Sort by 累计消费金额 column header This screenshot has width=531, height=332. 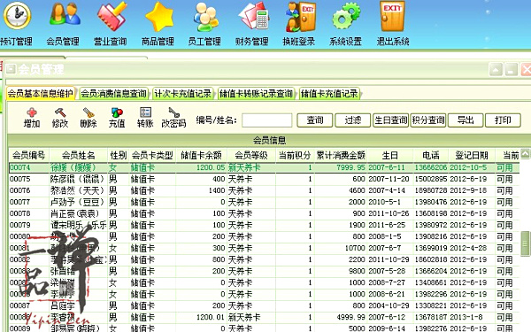[341, 156]
